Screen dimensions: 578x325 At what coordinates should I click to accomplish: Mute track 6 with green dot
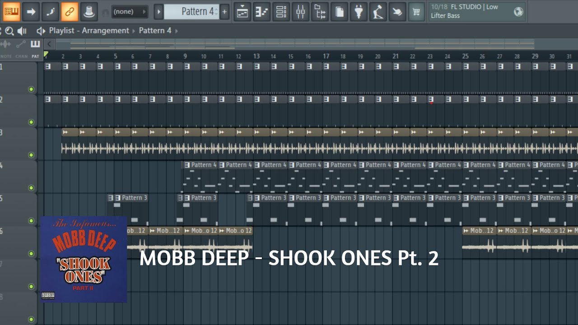point(31,254)
